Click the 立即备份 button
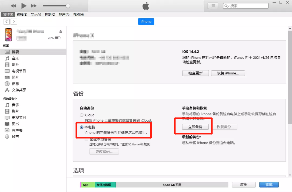292x192 pixels. 195,127
